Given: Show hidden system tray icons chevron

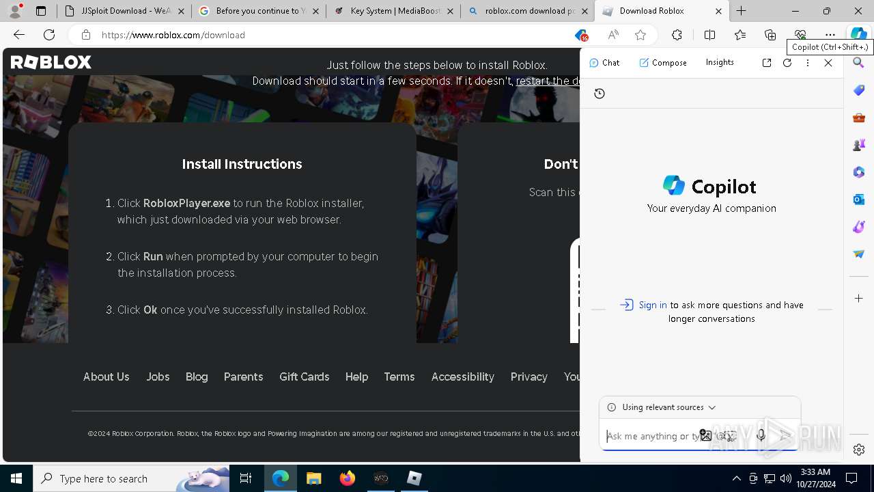Looking at the screenshot, I should (736, 478).
